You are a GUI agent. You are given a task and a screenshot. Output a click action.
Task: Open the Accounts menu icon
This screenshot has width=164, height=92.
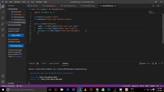3,76
